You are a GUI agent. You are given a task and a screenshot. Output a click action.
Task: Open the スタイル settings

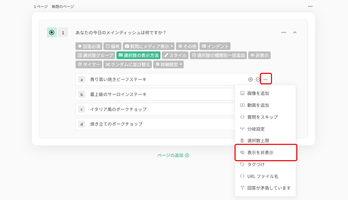point(175,55)
